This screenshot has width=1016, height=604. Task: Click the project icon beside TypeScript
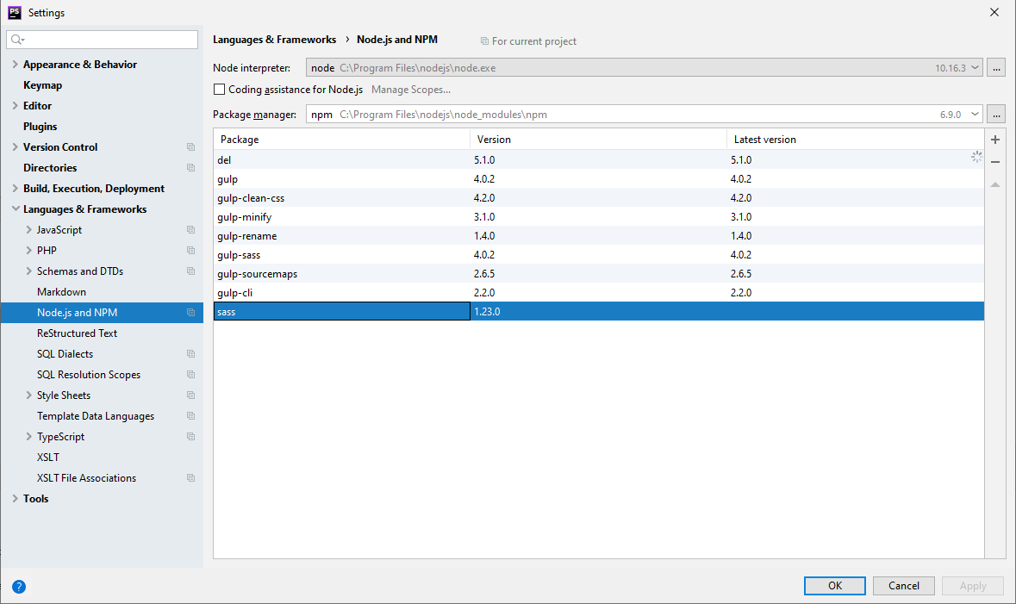click(x=190, y=436)
